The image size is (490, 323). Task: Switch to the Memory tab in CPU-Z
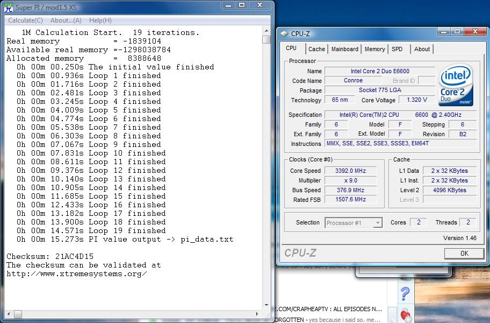click(374, 49)
